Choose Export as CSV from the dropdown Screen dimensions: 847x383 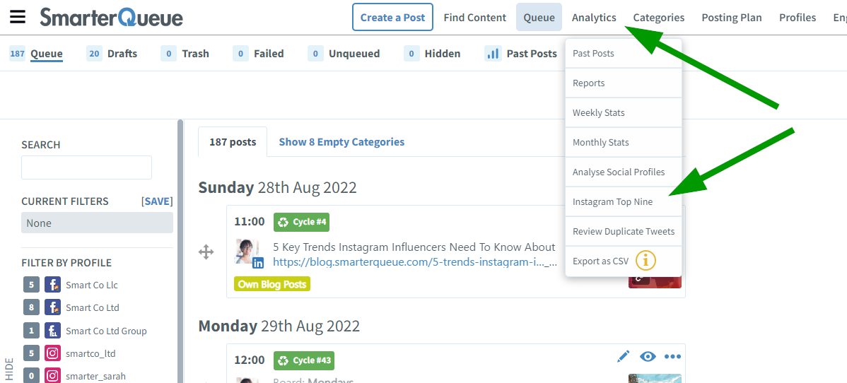(600, 261)
